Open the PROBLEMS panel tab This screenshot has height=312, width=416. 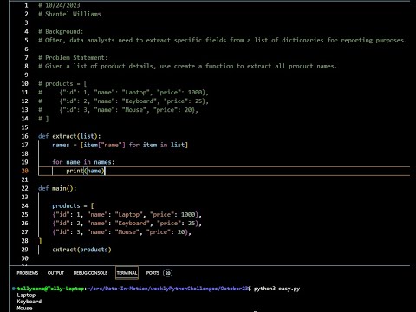(28, 273)
